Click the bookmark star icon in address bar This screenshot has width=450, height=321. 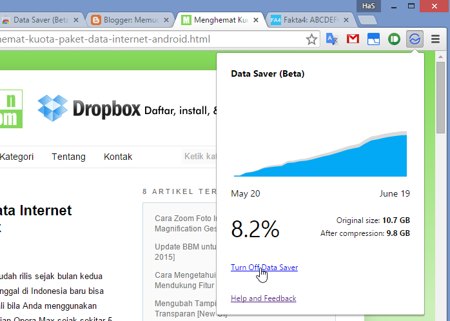311,39
